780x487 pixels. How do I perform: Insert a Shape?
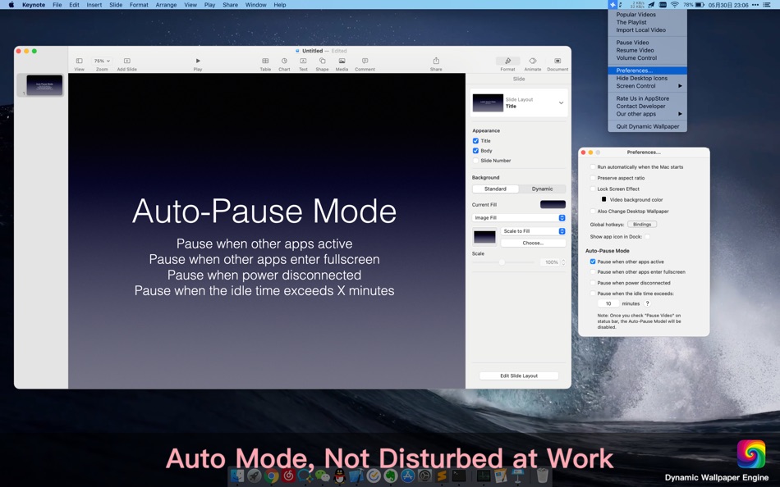322,61
